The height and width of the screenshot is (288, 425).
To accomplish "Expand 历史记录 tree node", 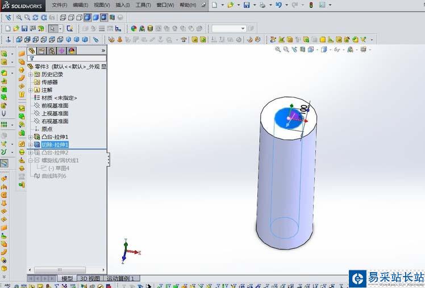I will pyautogui.click(x=30, y=74).
